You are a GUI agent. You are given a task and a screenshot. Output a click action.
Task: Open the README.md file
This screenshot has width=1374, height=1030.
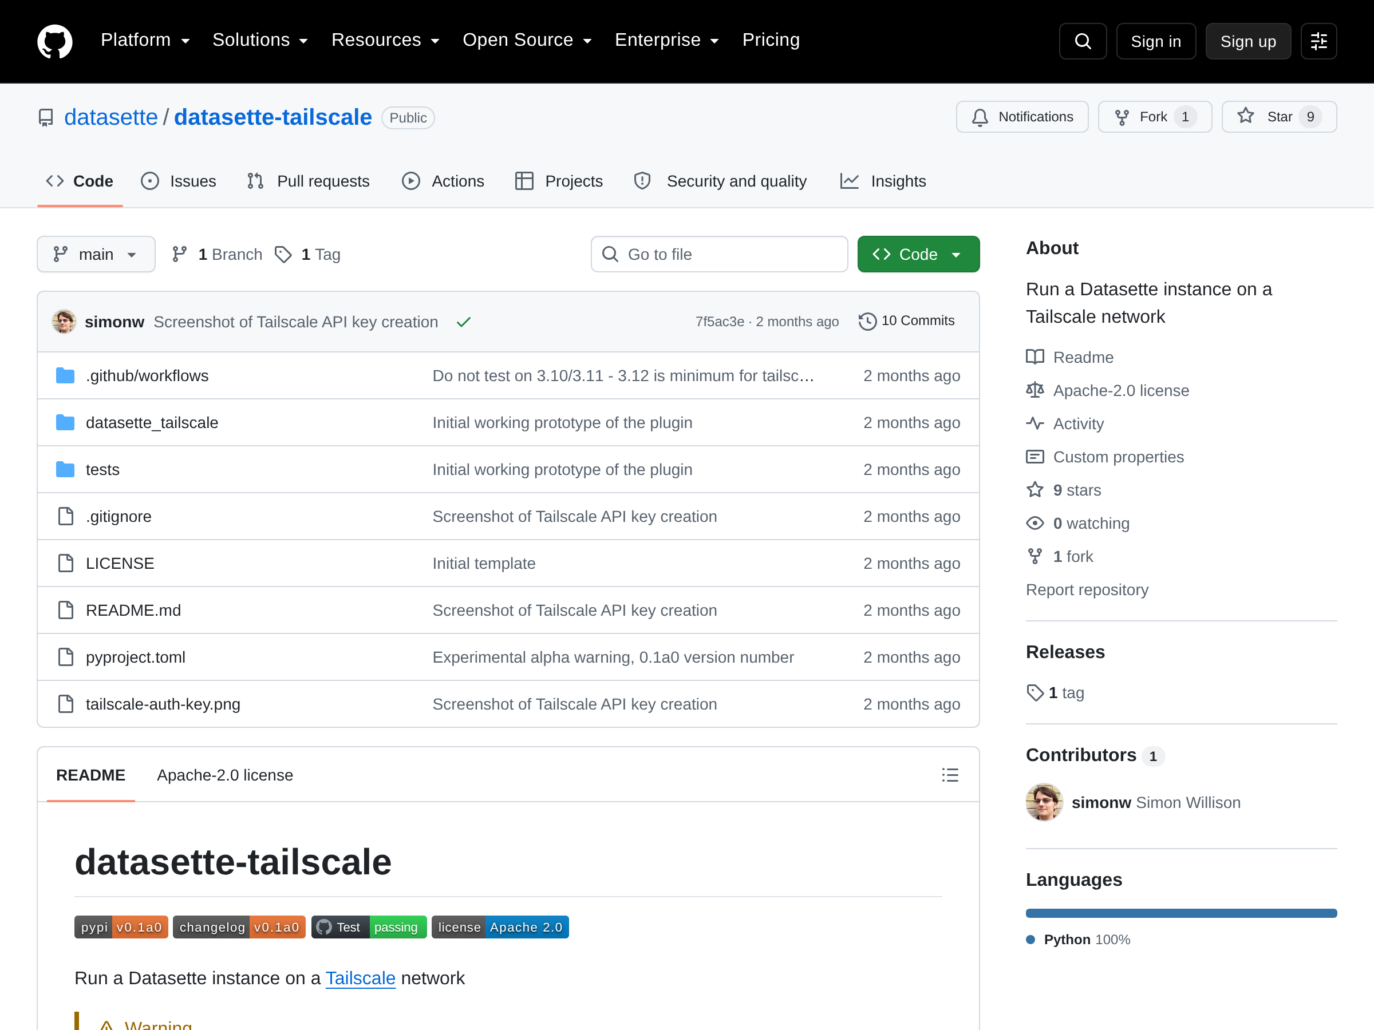point(133,611)
